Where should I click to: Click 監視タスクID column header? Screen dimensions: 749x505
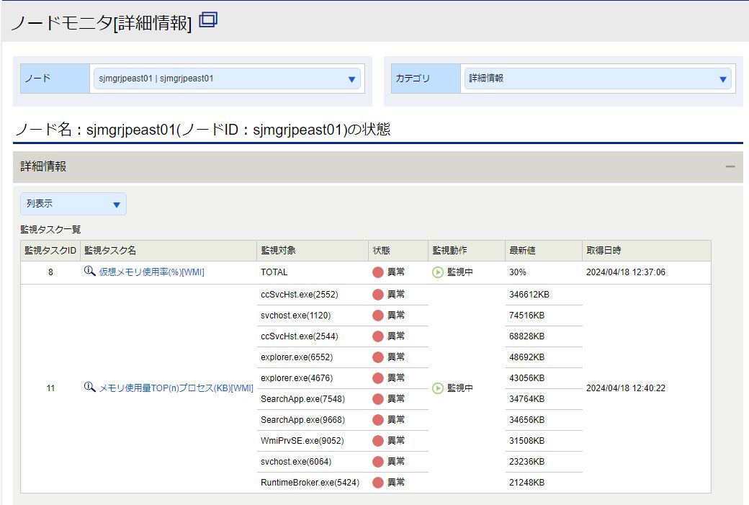click(x=50, y=251)
